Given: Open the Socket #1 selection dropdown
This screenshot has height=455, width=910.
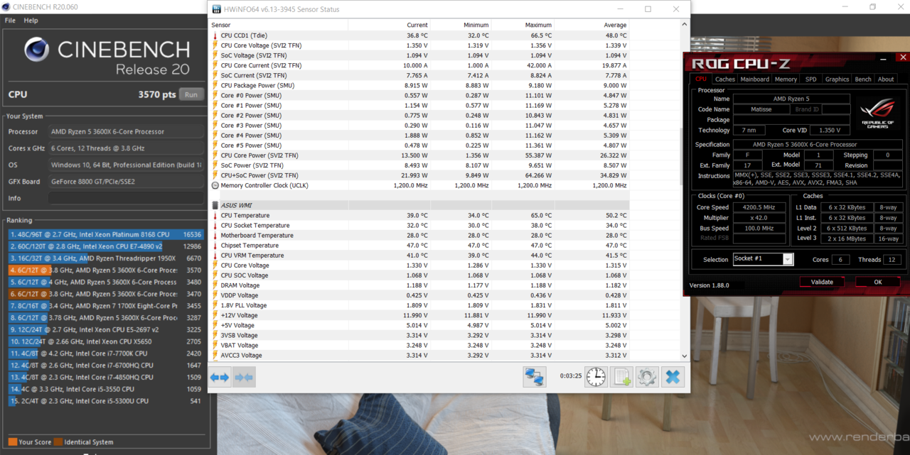Looking at the screenshot, I should pyautogui.click(x=763, y=259).
